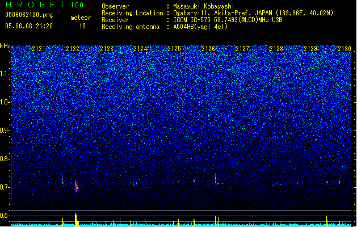Click time marker 2128 on the spectrogram
This screenshot has width=357, height=227.
[276, 49]
